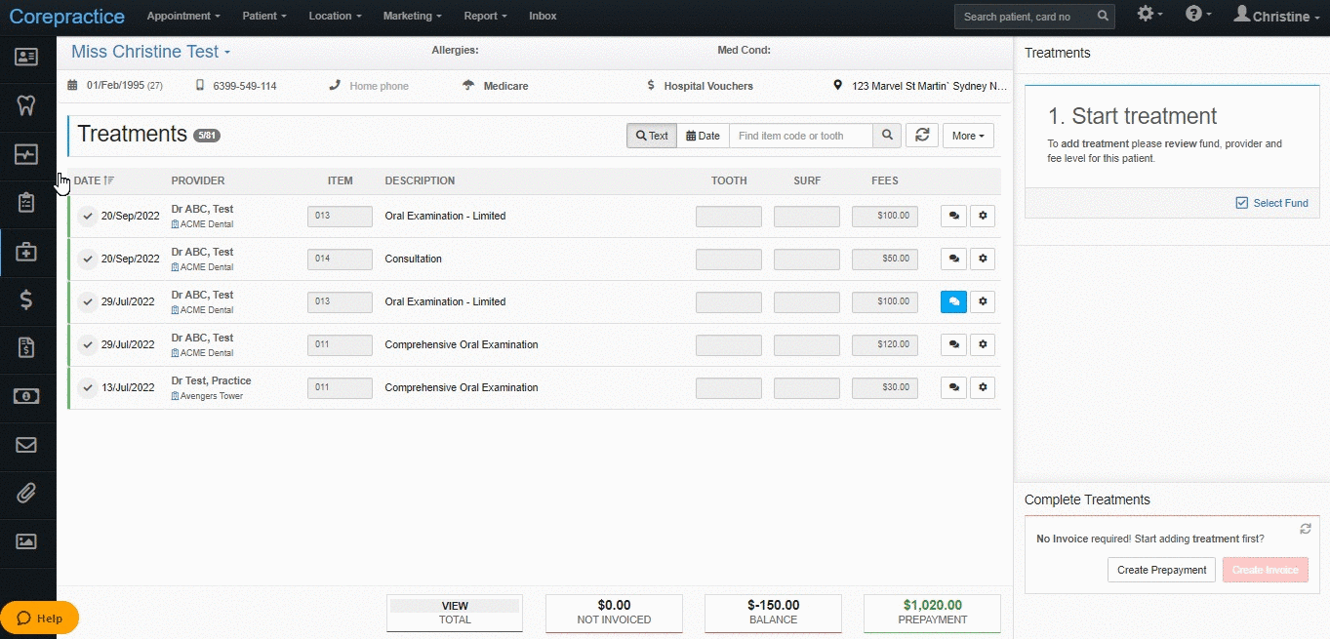Viewport: 1330px width, 639px height.
Task: Open blue comment icon on 29/Jul Oral Examination
Action: [953, 301]
